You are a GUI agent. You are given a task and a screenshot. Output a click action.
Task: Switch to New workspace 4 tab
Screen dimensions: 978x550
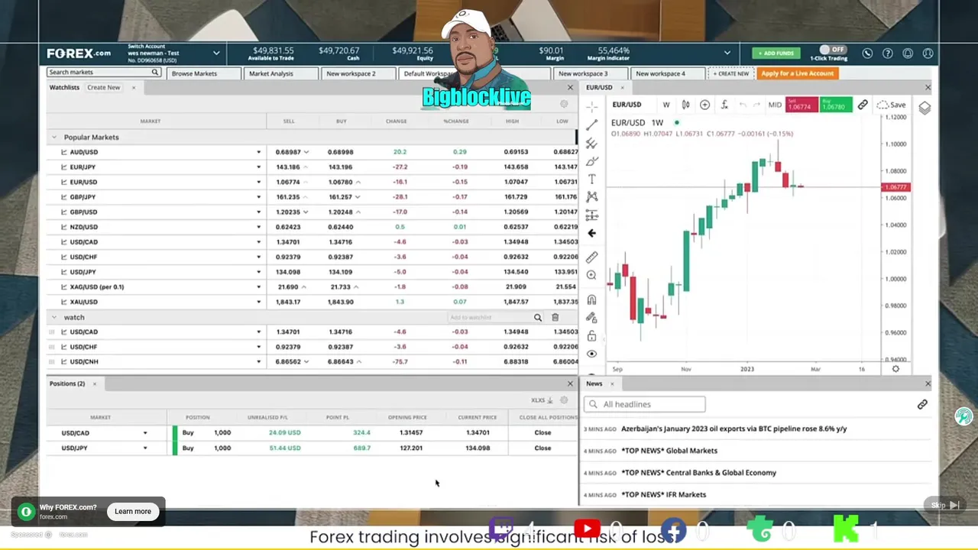(x=666, y=73)
